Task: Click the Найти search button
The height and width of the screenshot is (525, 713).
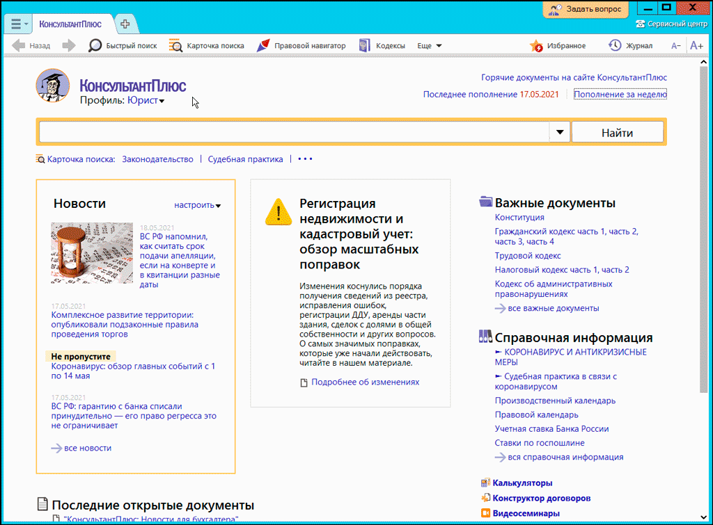Action: tap(617, 133)
